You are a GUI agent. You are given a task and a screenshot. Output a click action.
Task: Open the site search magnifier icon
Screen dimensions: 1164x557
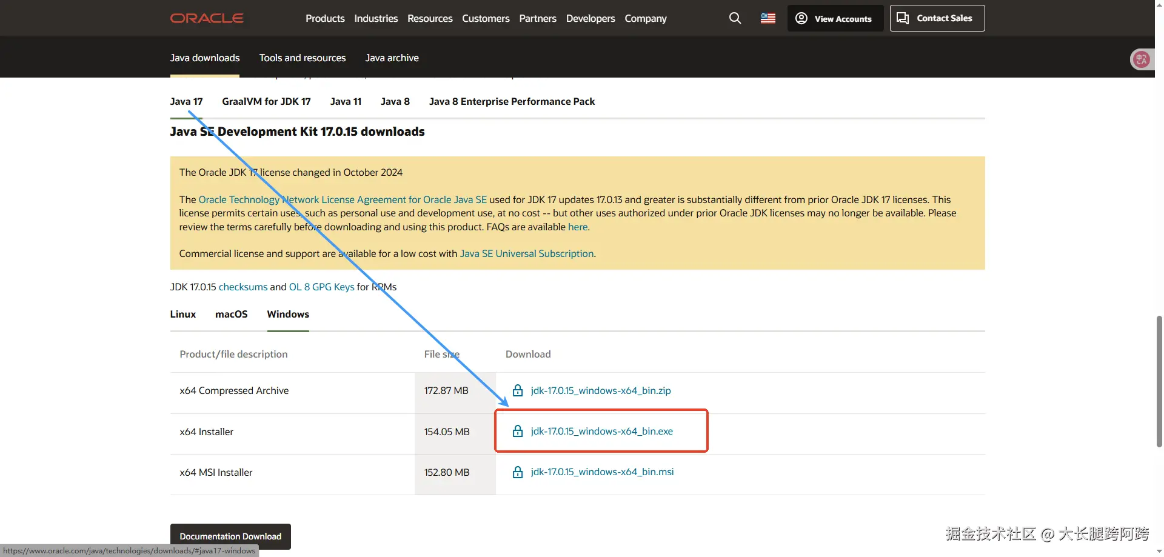[735, 18]
